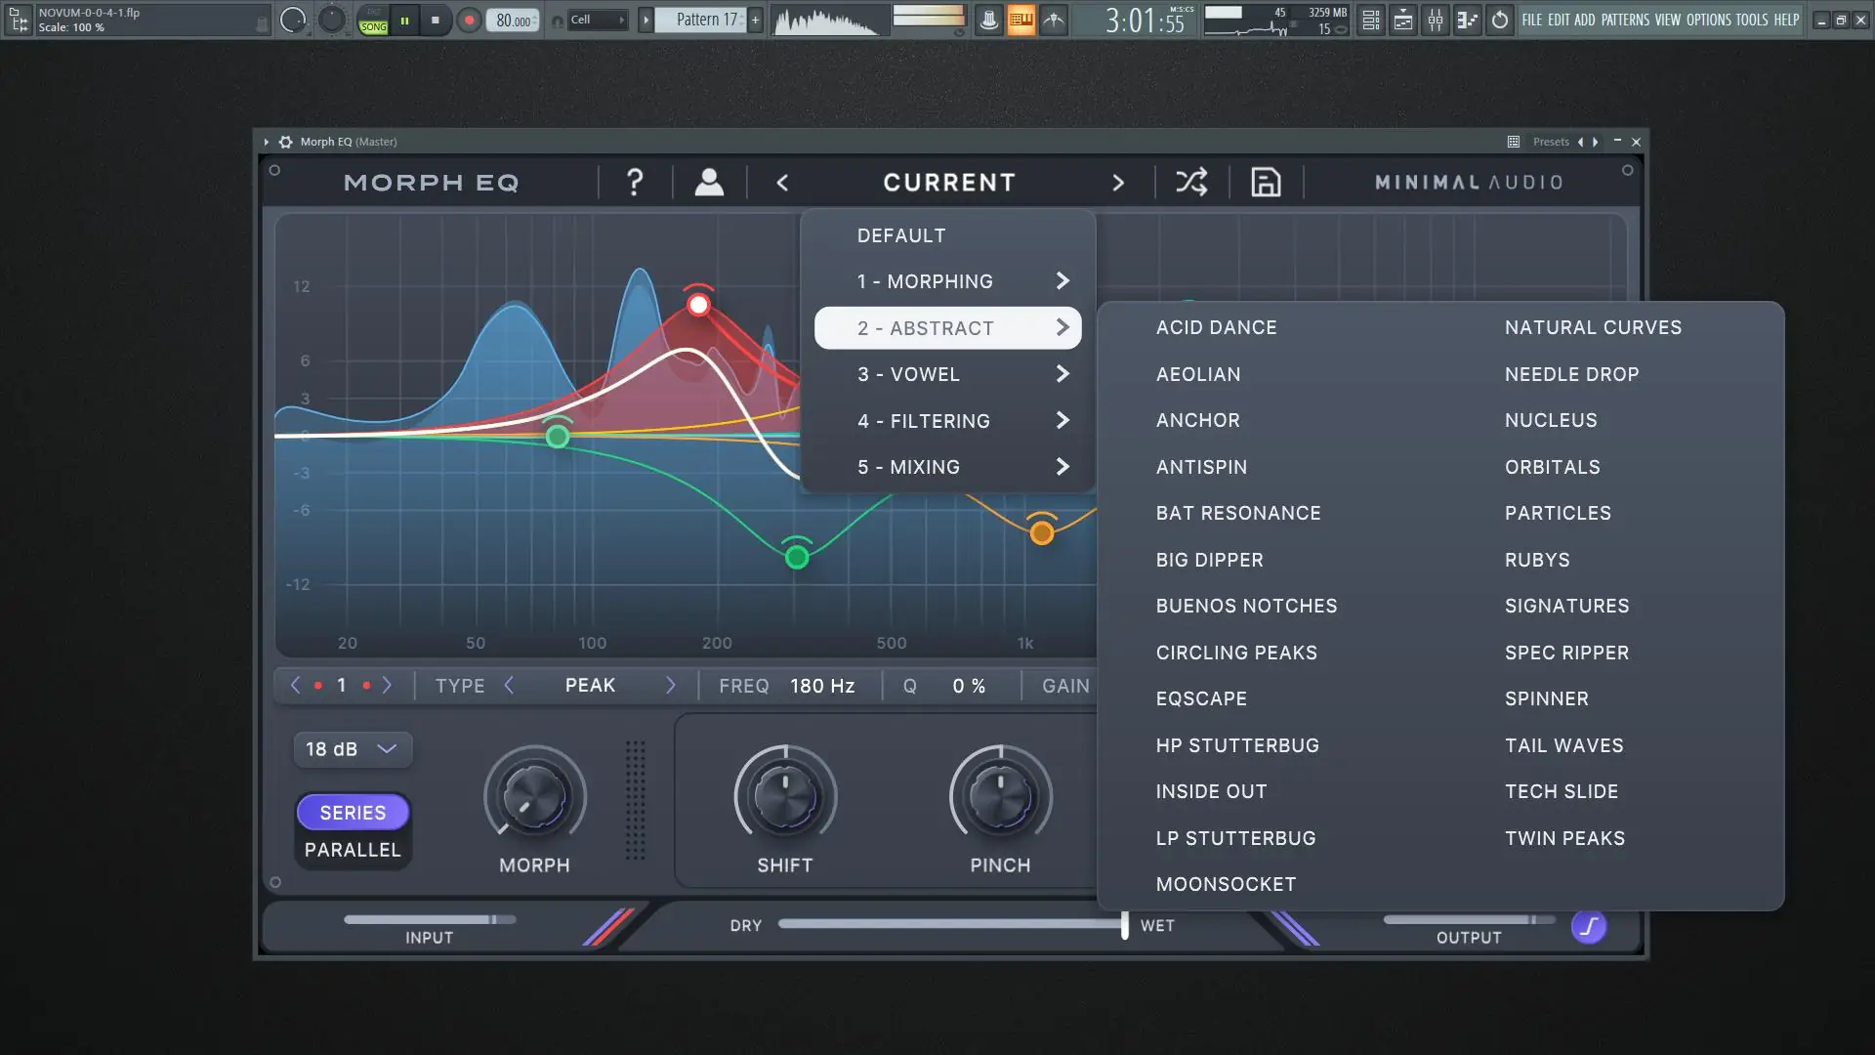
Task: Click next filter type arrow beside PEAK
Action: pos(670,686)
